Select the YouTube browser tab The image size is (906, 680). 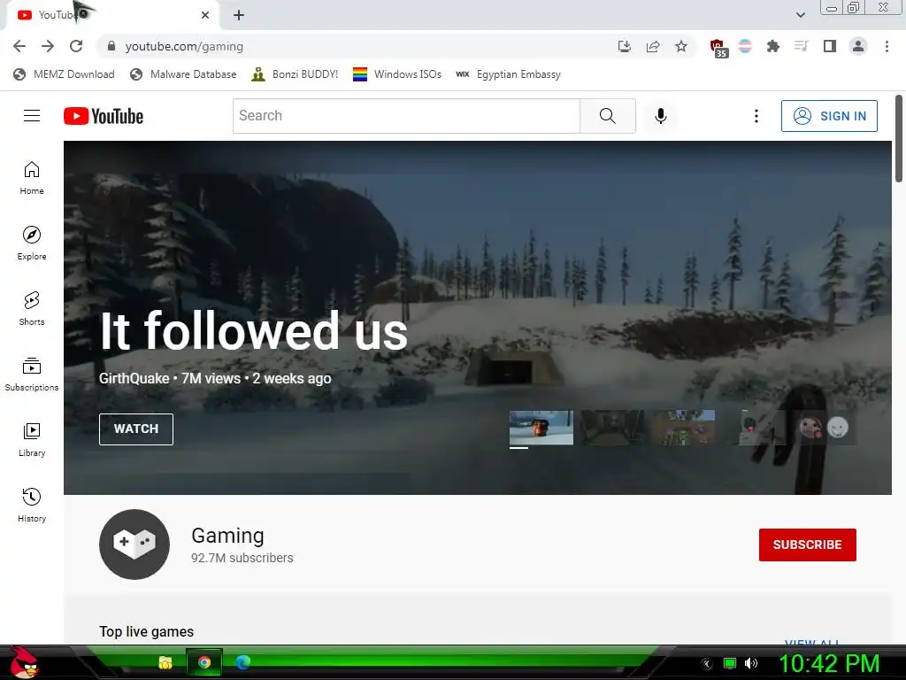pyautogui.click(x=112, y=15)
